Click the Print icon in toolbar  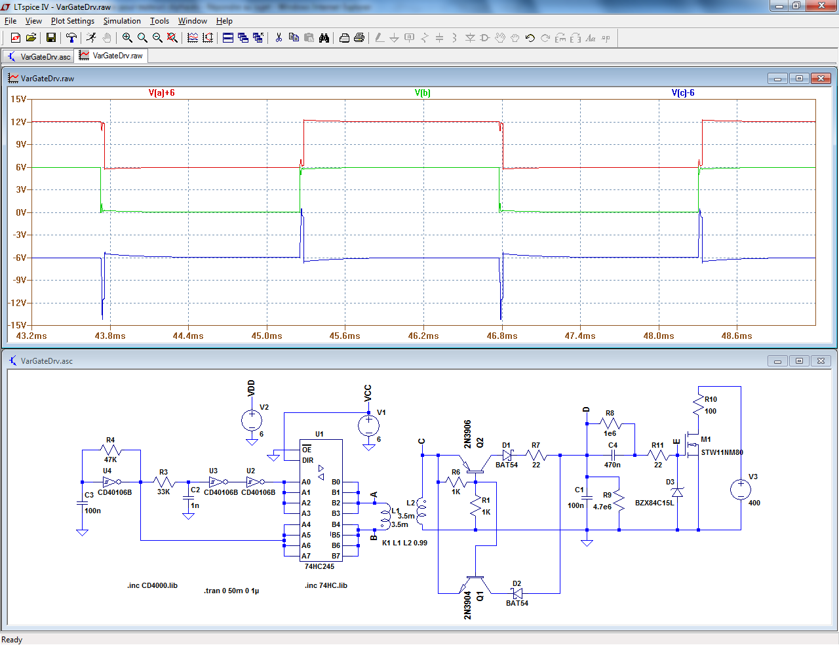359,38
